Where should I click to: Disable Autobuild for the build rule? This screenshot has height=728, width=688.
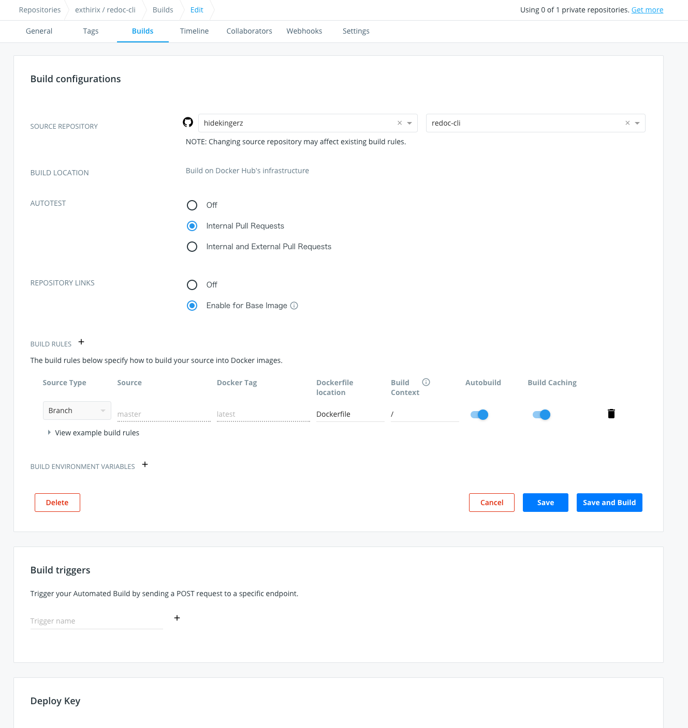[x=478, y=414]
